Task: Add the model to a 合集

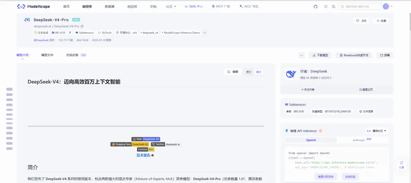Action: coord(381,21)
